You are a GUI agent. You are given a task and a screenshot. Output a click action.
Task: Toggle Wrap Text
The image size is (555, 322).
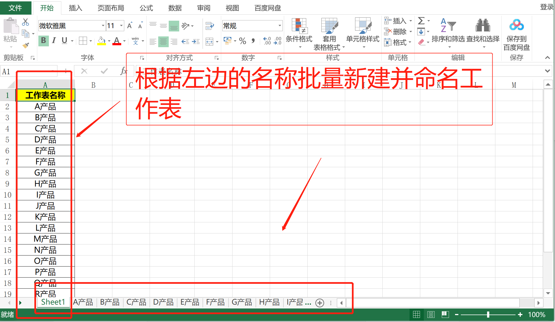[x=210, y=26]
